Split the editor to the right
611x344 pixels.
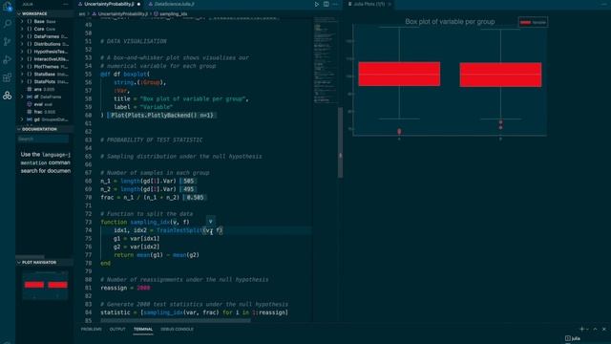[x=327, y=4]
